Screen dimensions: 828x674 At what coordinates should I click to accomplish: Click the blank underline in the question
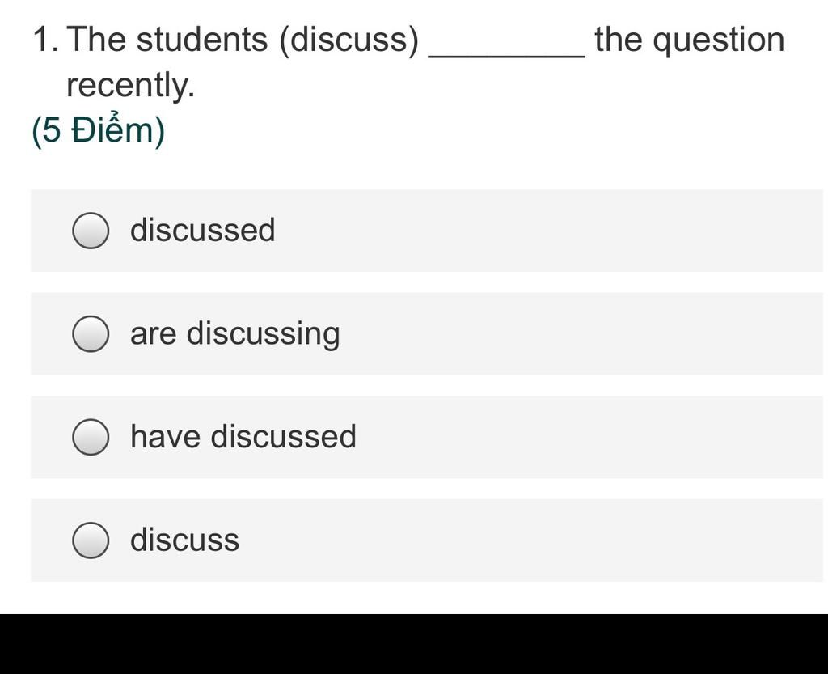tap(506, 55)
